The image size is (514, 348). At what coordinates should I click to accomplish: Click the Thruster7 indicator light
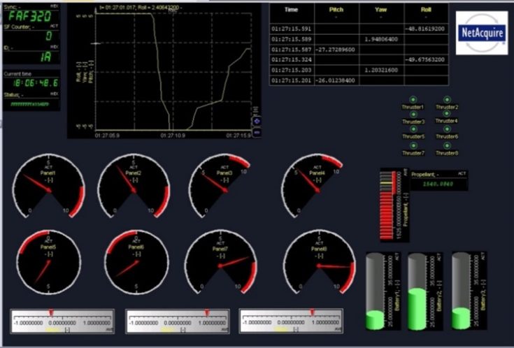(x=413, y=145)
